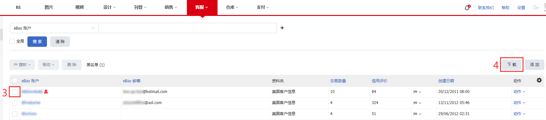Click the 美国客户信息 cell in hotmail.com row
This screenshot has height=120, width=546.
click(284, 92)
